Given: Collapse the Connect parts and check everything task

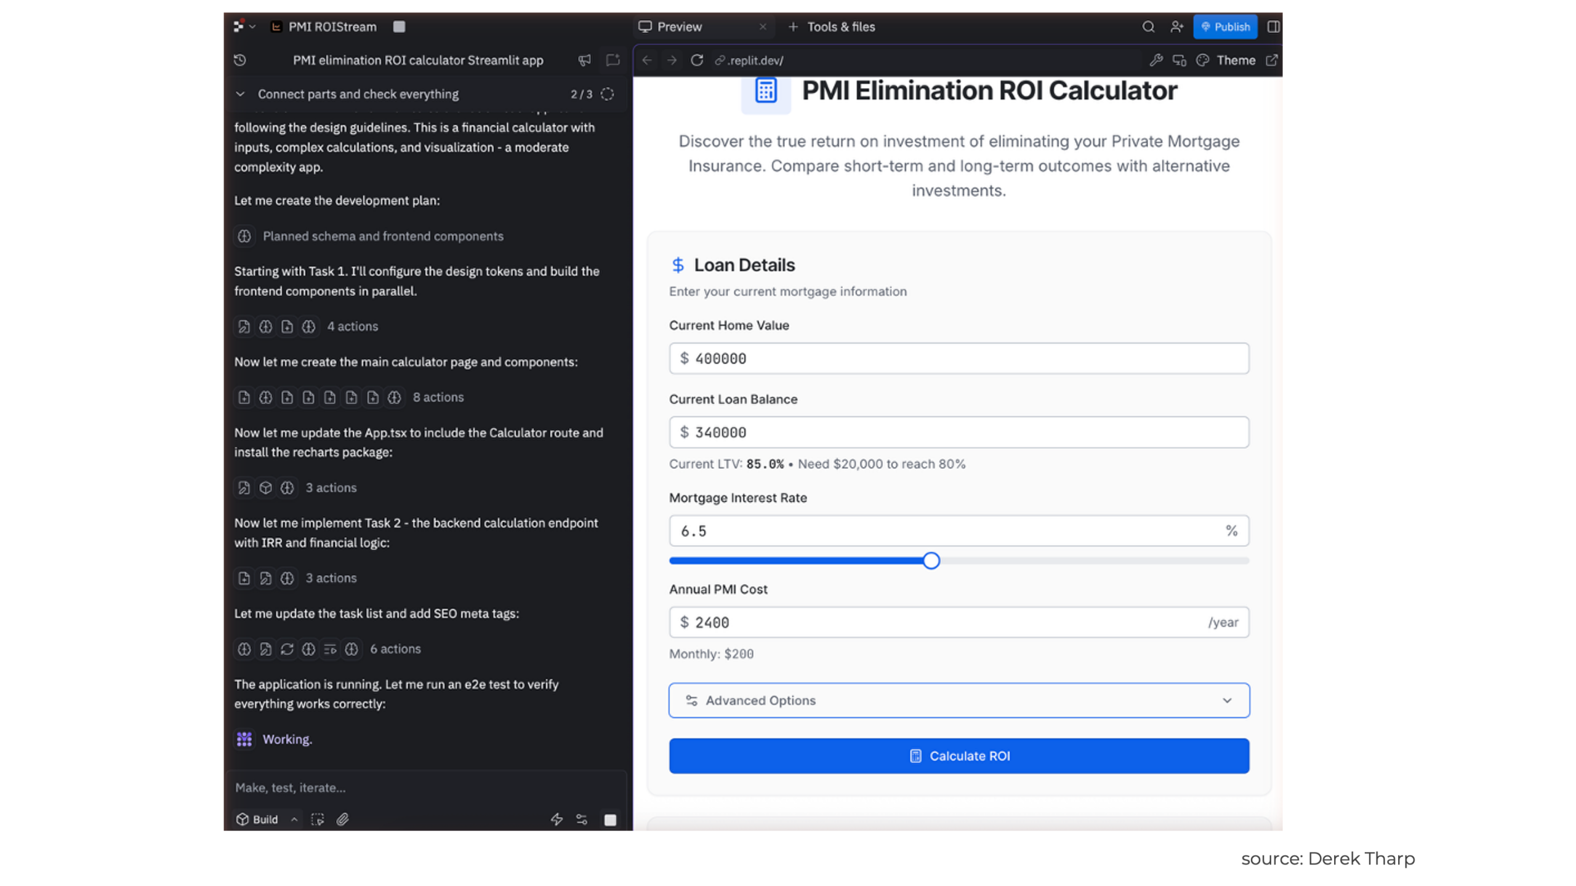Looking at the screenshot, I should 240,94.
